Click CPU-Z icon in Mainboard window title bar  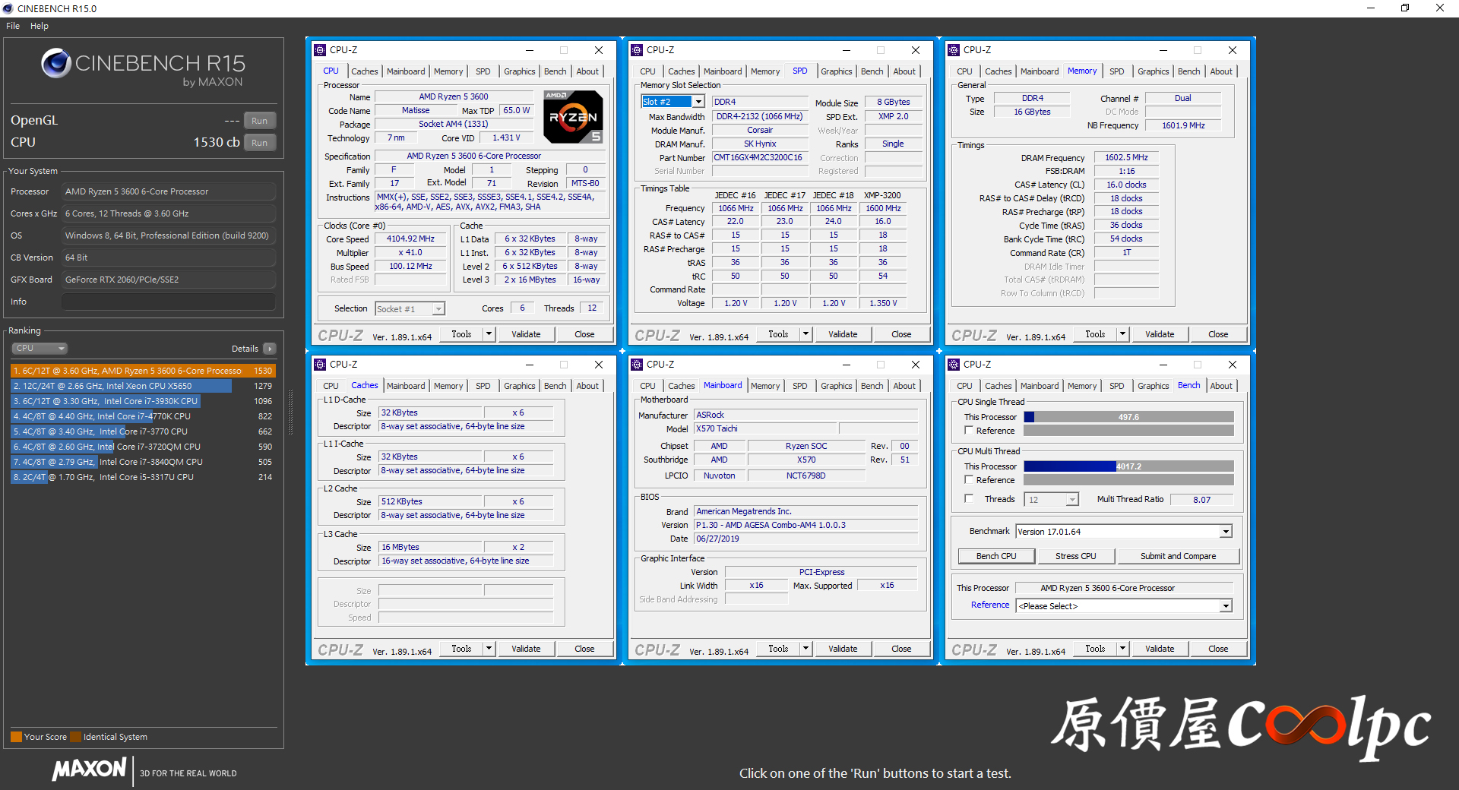638,365
